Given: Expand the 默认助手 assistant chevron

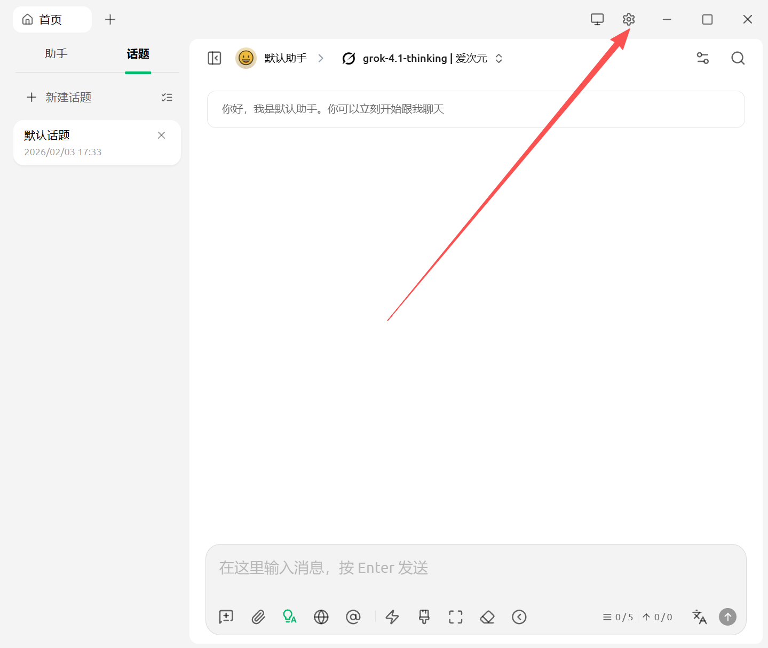Looking at the screenshot, I should (321, 58).
